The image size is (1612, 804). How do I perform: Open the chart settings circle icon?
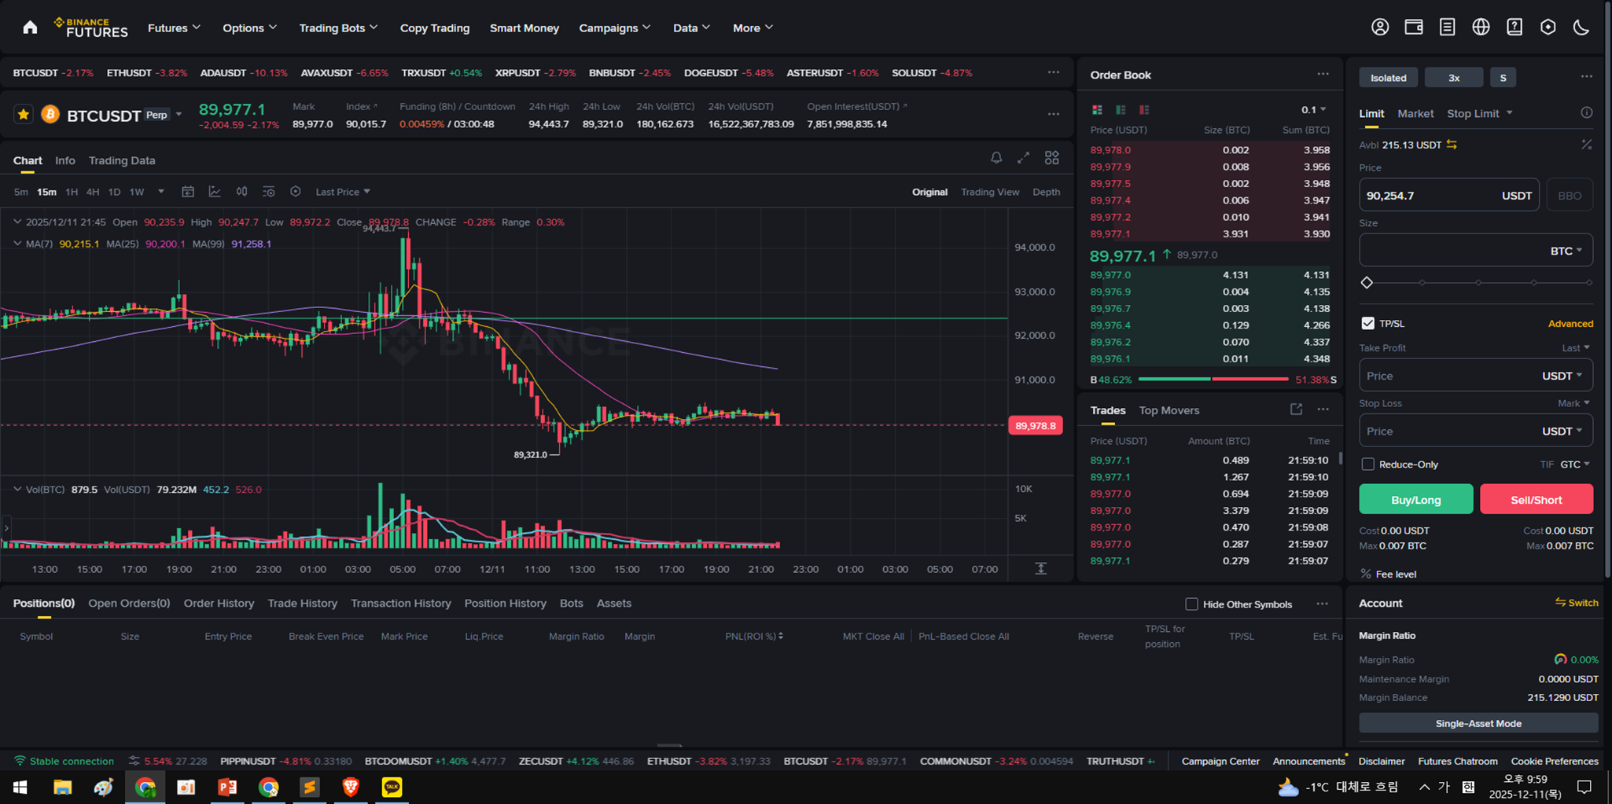(x=296, y=192)
